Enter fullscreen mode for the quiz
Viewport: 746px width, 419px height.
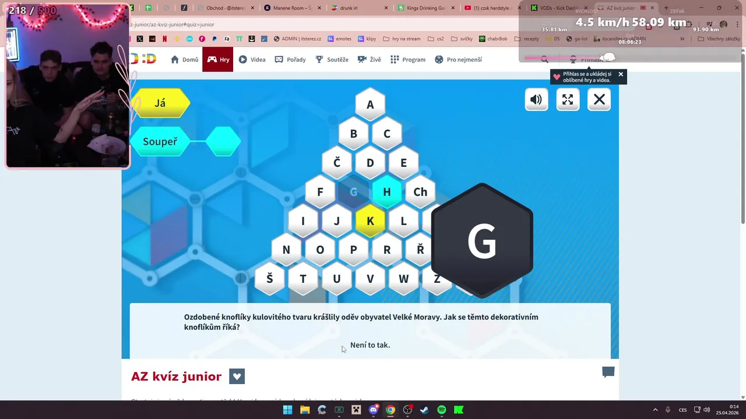568,100
